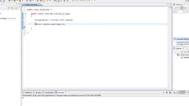
Task: Click the Terminate icon in Console toolbar
Action: (164, 92)
